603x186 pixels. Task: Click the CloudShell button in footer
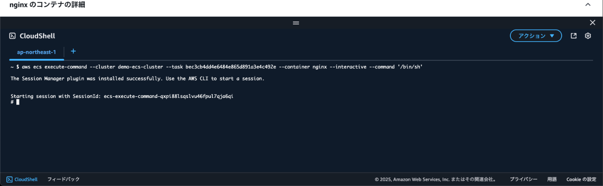coord(22,180)
